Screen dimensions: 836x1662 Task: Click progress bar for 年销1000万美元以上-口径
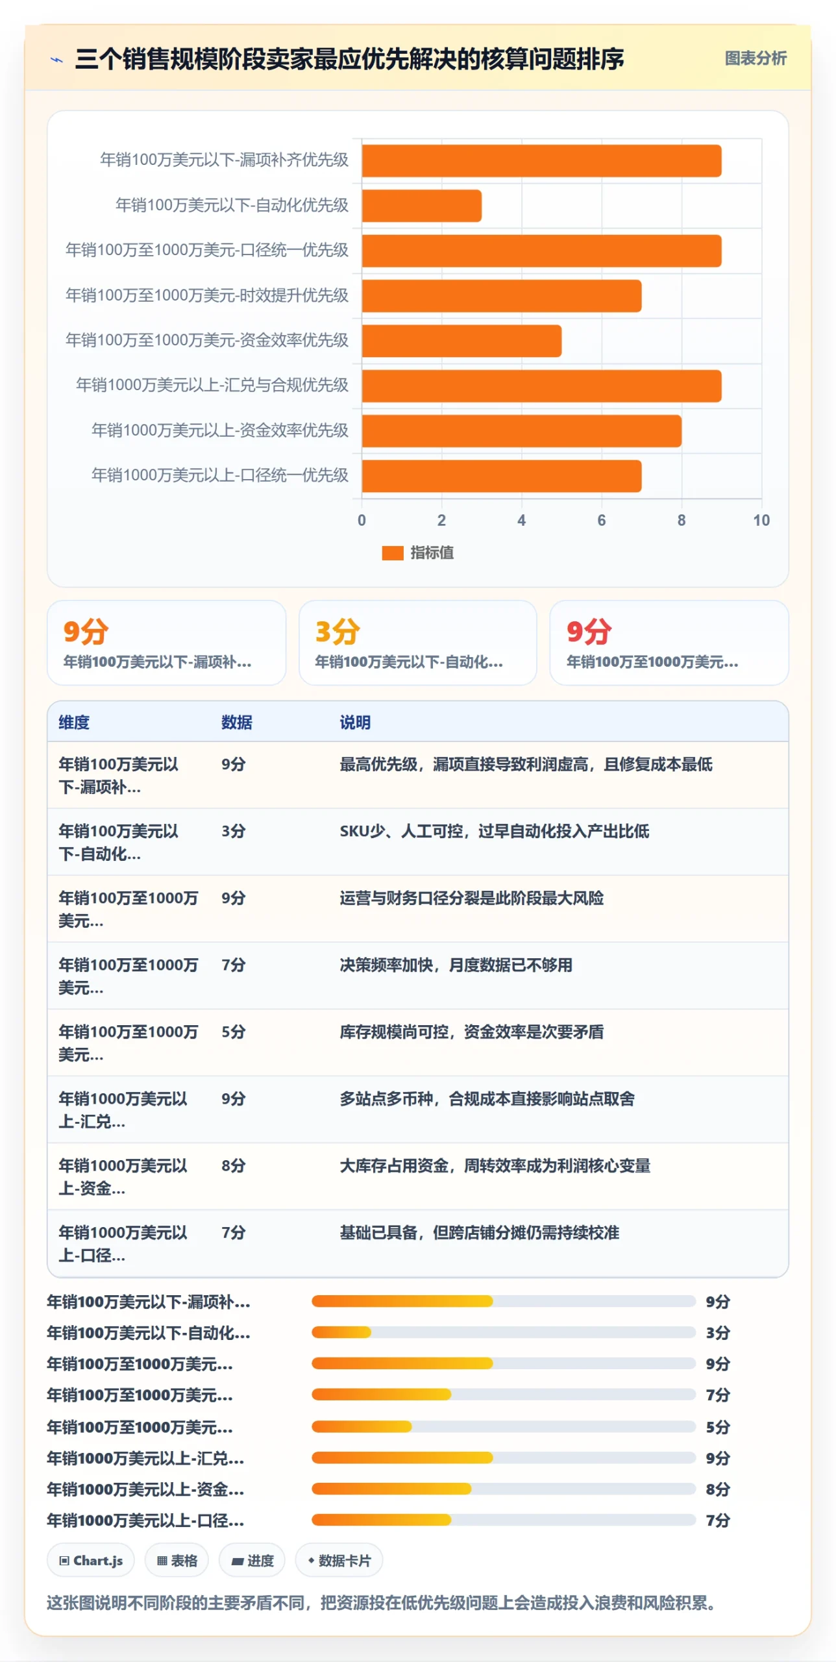pos(504,1520)
